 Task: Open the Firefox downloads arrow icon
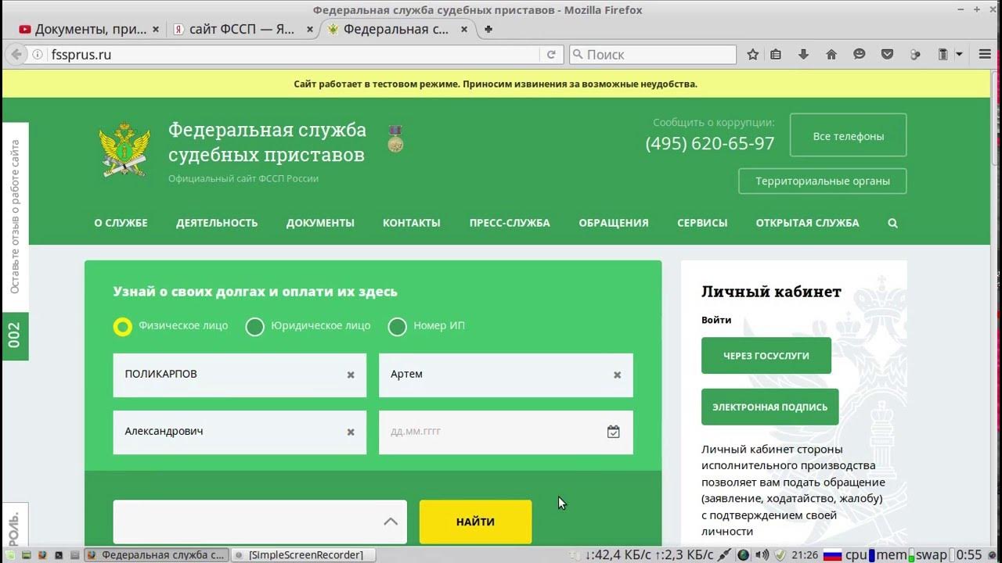tap(803, 55)
